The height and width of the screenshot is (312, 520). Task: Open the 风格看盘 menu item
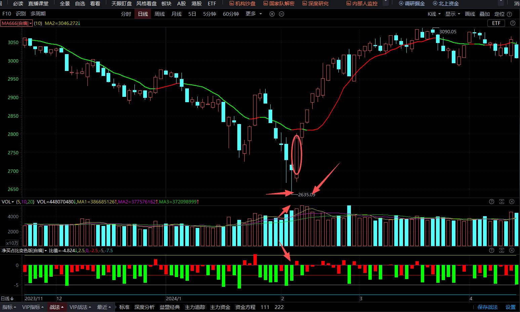[x=147, y=3]
